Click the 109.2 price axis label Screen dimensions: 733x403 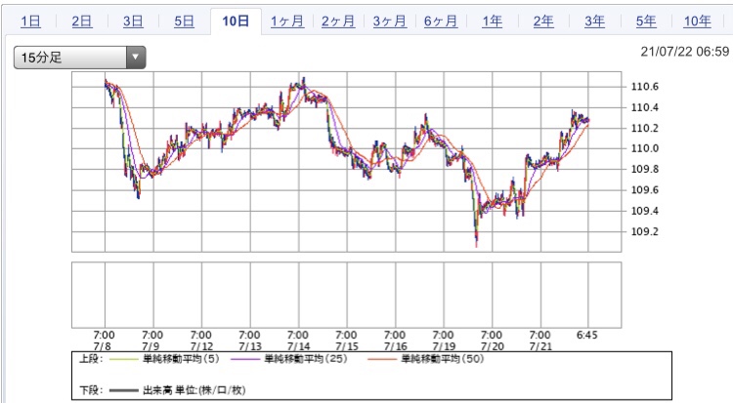coord(645,231)
